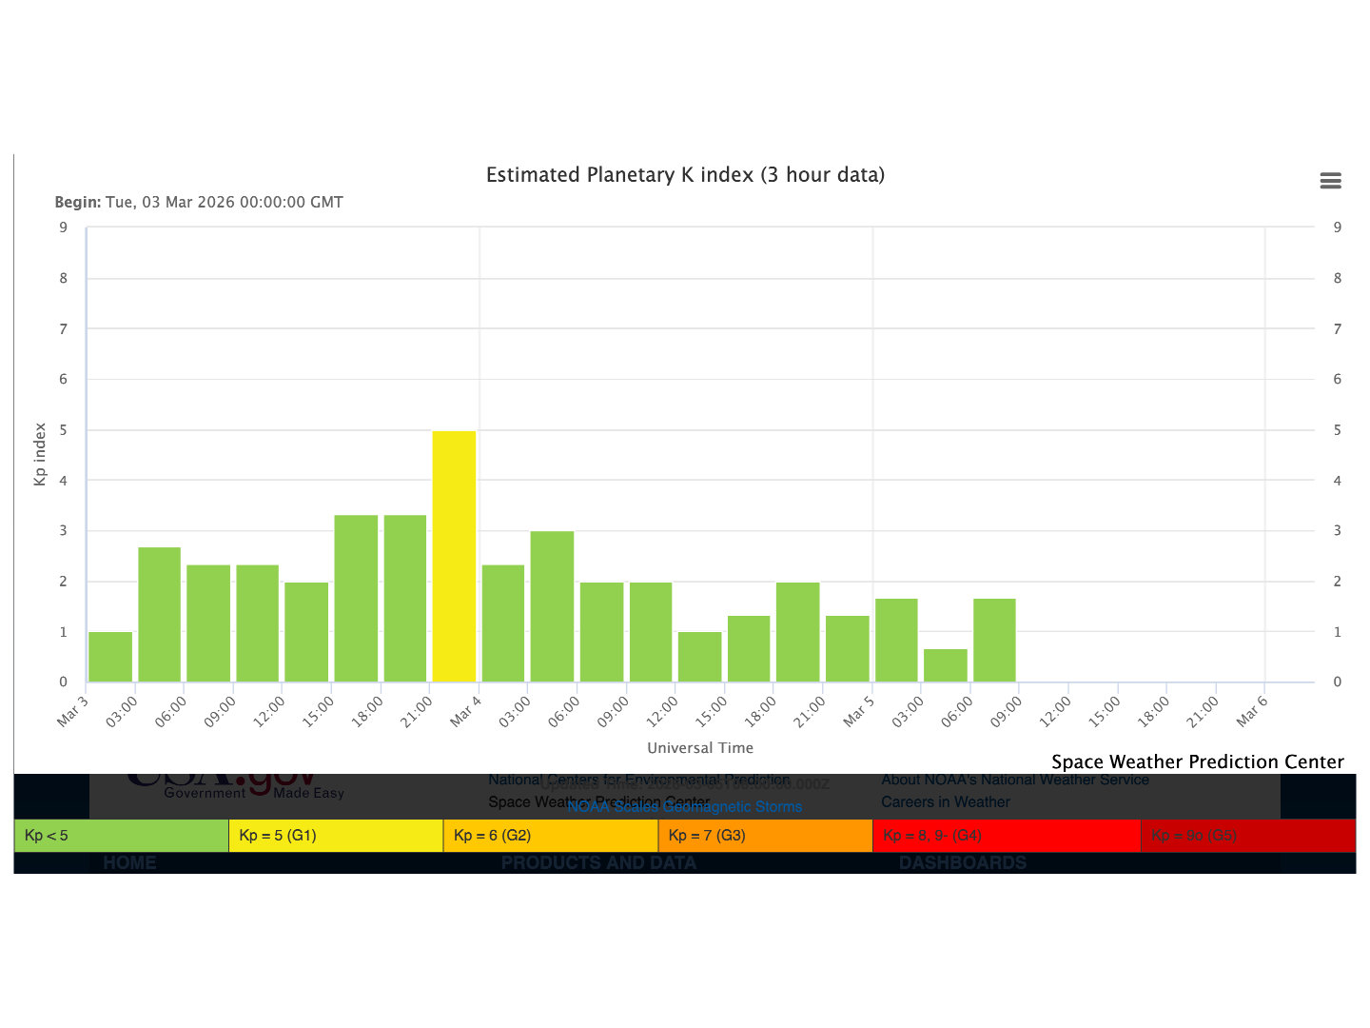Image resolution: width=1370 pixels, height=1028 pixels.
Task: Click the first bar at Mar 3 00:00
Action: tap(110, 657)
